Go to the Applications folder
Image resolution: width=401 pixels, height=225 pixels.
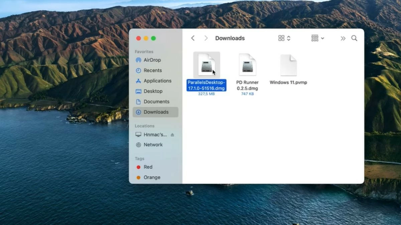point(157,81)
